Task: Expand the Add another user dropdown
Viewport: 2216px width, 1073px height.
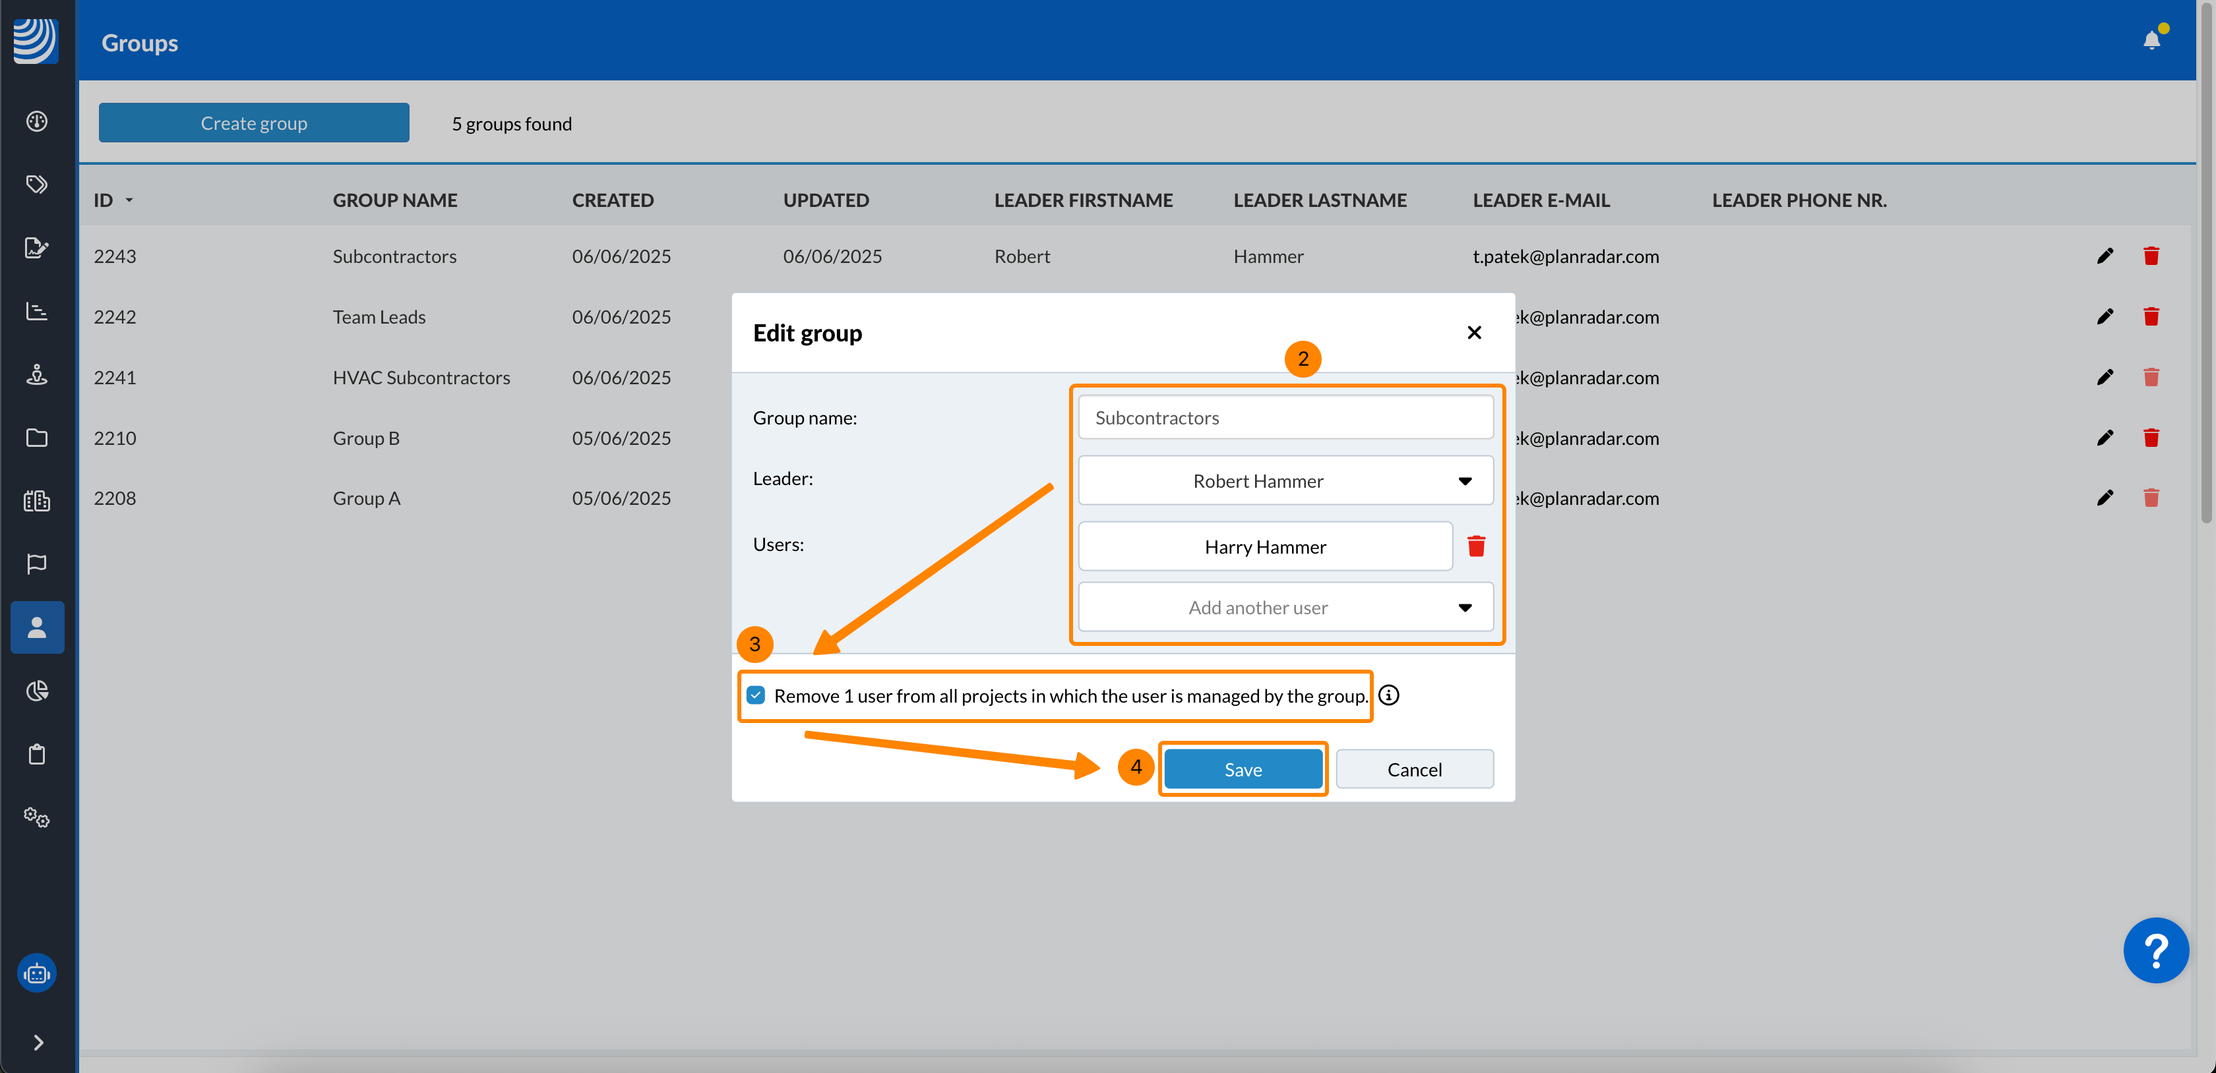Action: [1285, 608]
